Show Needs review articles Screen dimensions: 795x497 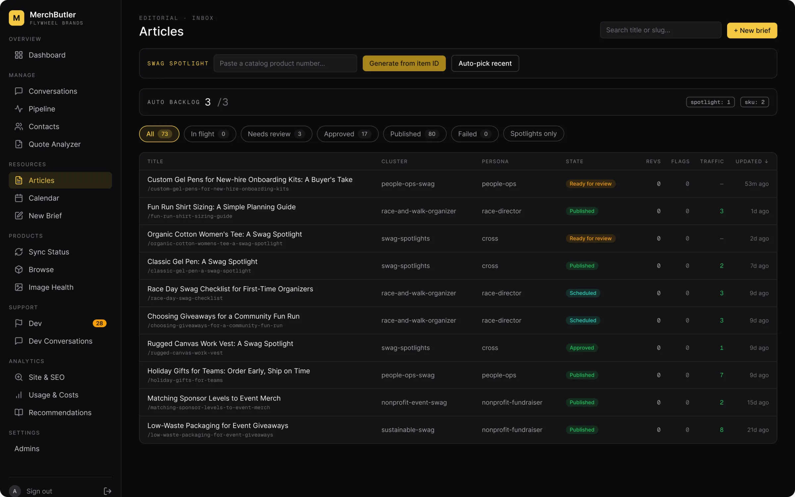276,134
